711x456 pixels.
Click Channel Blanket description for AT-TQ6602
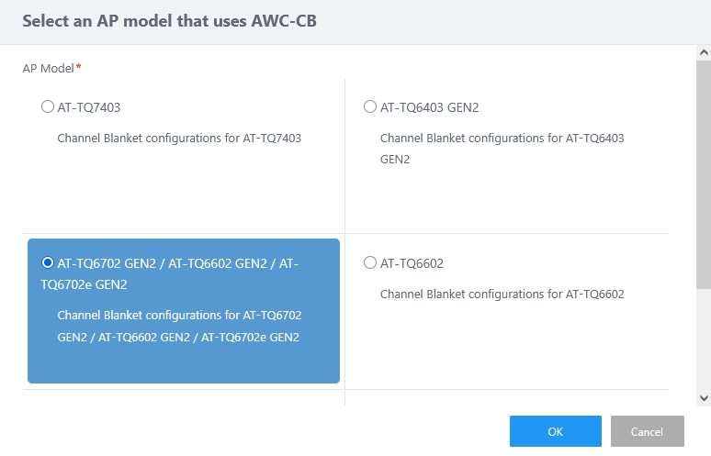[x=502, y=295]
